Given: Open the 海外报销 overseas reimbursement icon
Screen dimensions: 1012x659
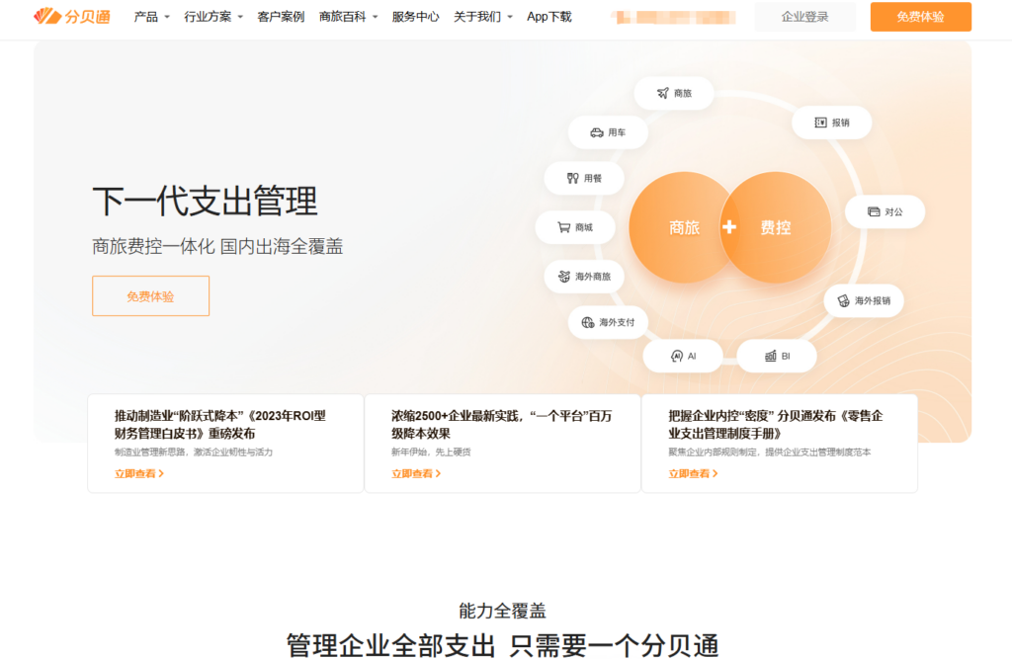Looking at the screenshot, I should tap(863, 301).
